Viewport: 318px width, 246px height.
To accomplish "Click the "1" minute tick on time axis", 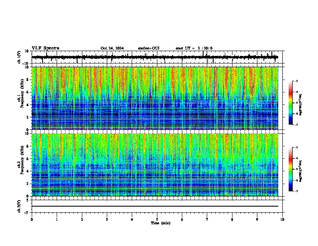I will (57, 219).
